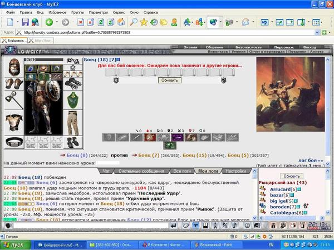Open the Поединки link in game header

point(297,52)
